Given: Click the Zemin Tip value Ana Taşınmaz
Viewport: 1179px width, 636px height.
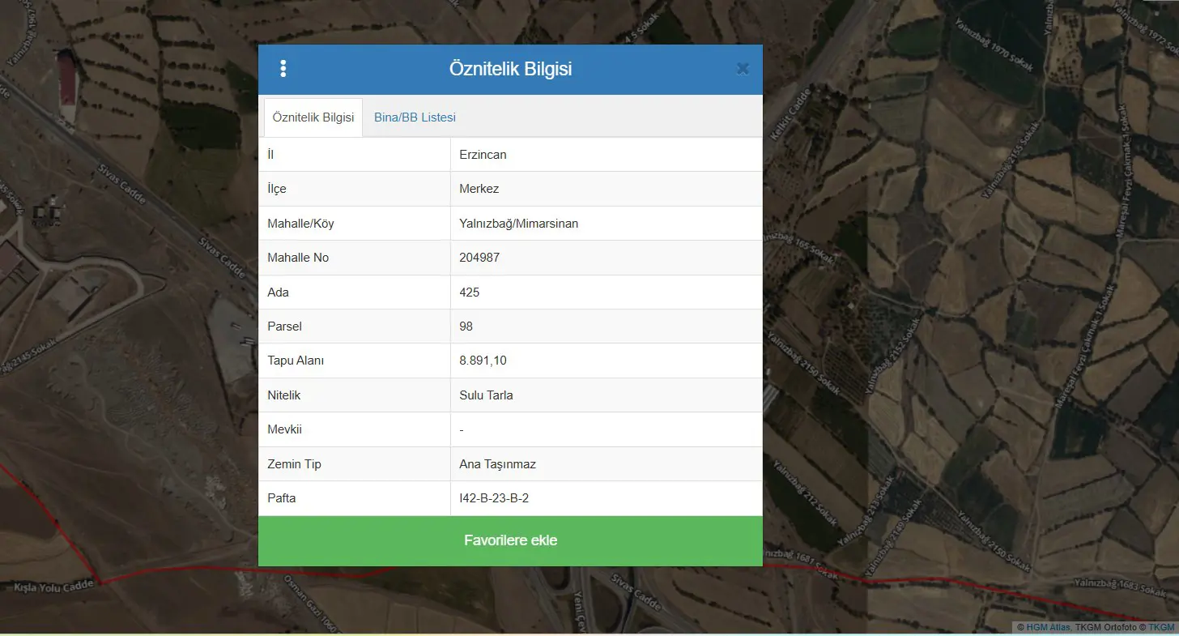Looking at the screenshot, I should click(x=497, y=464).
